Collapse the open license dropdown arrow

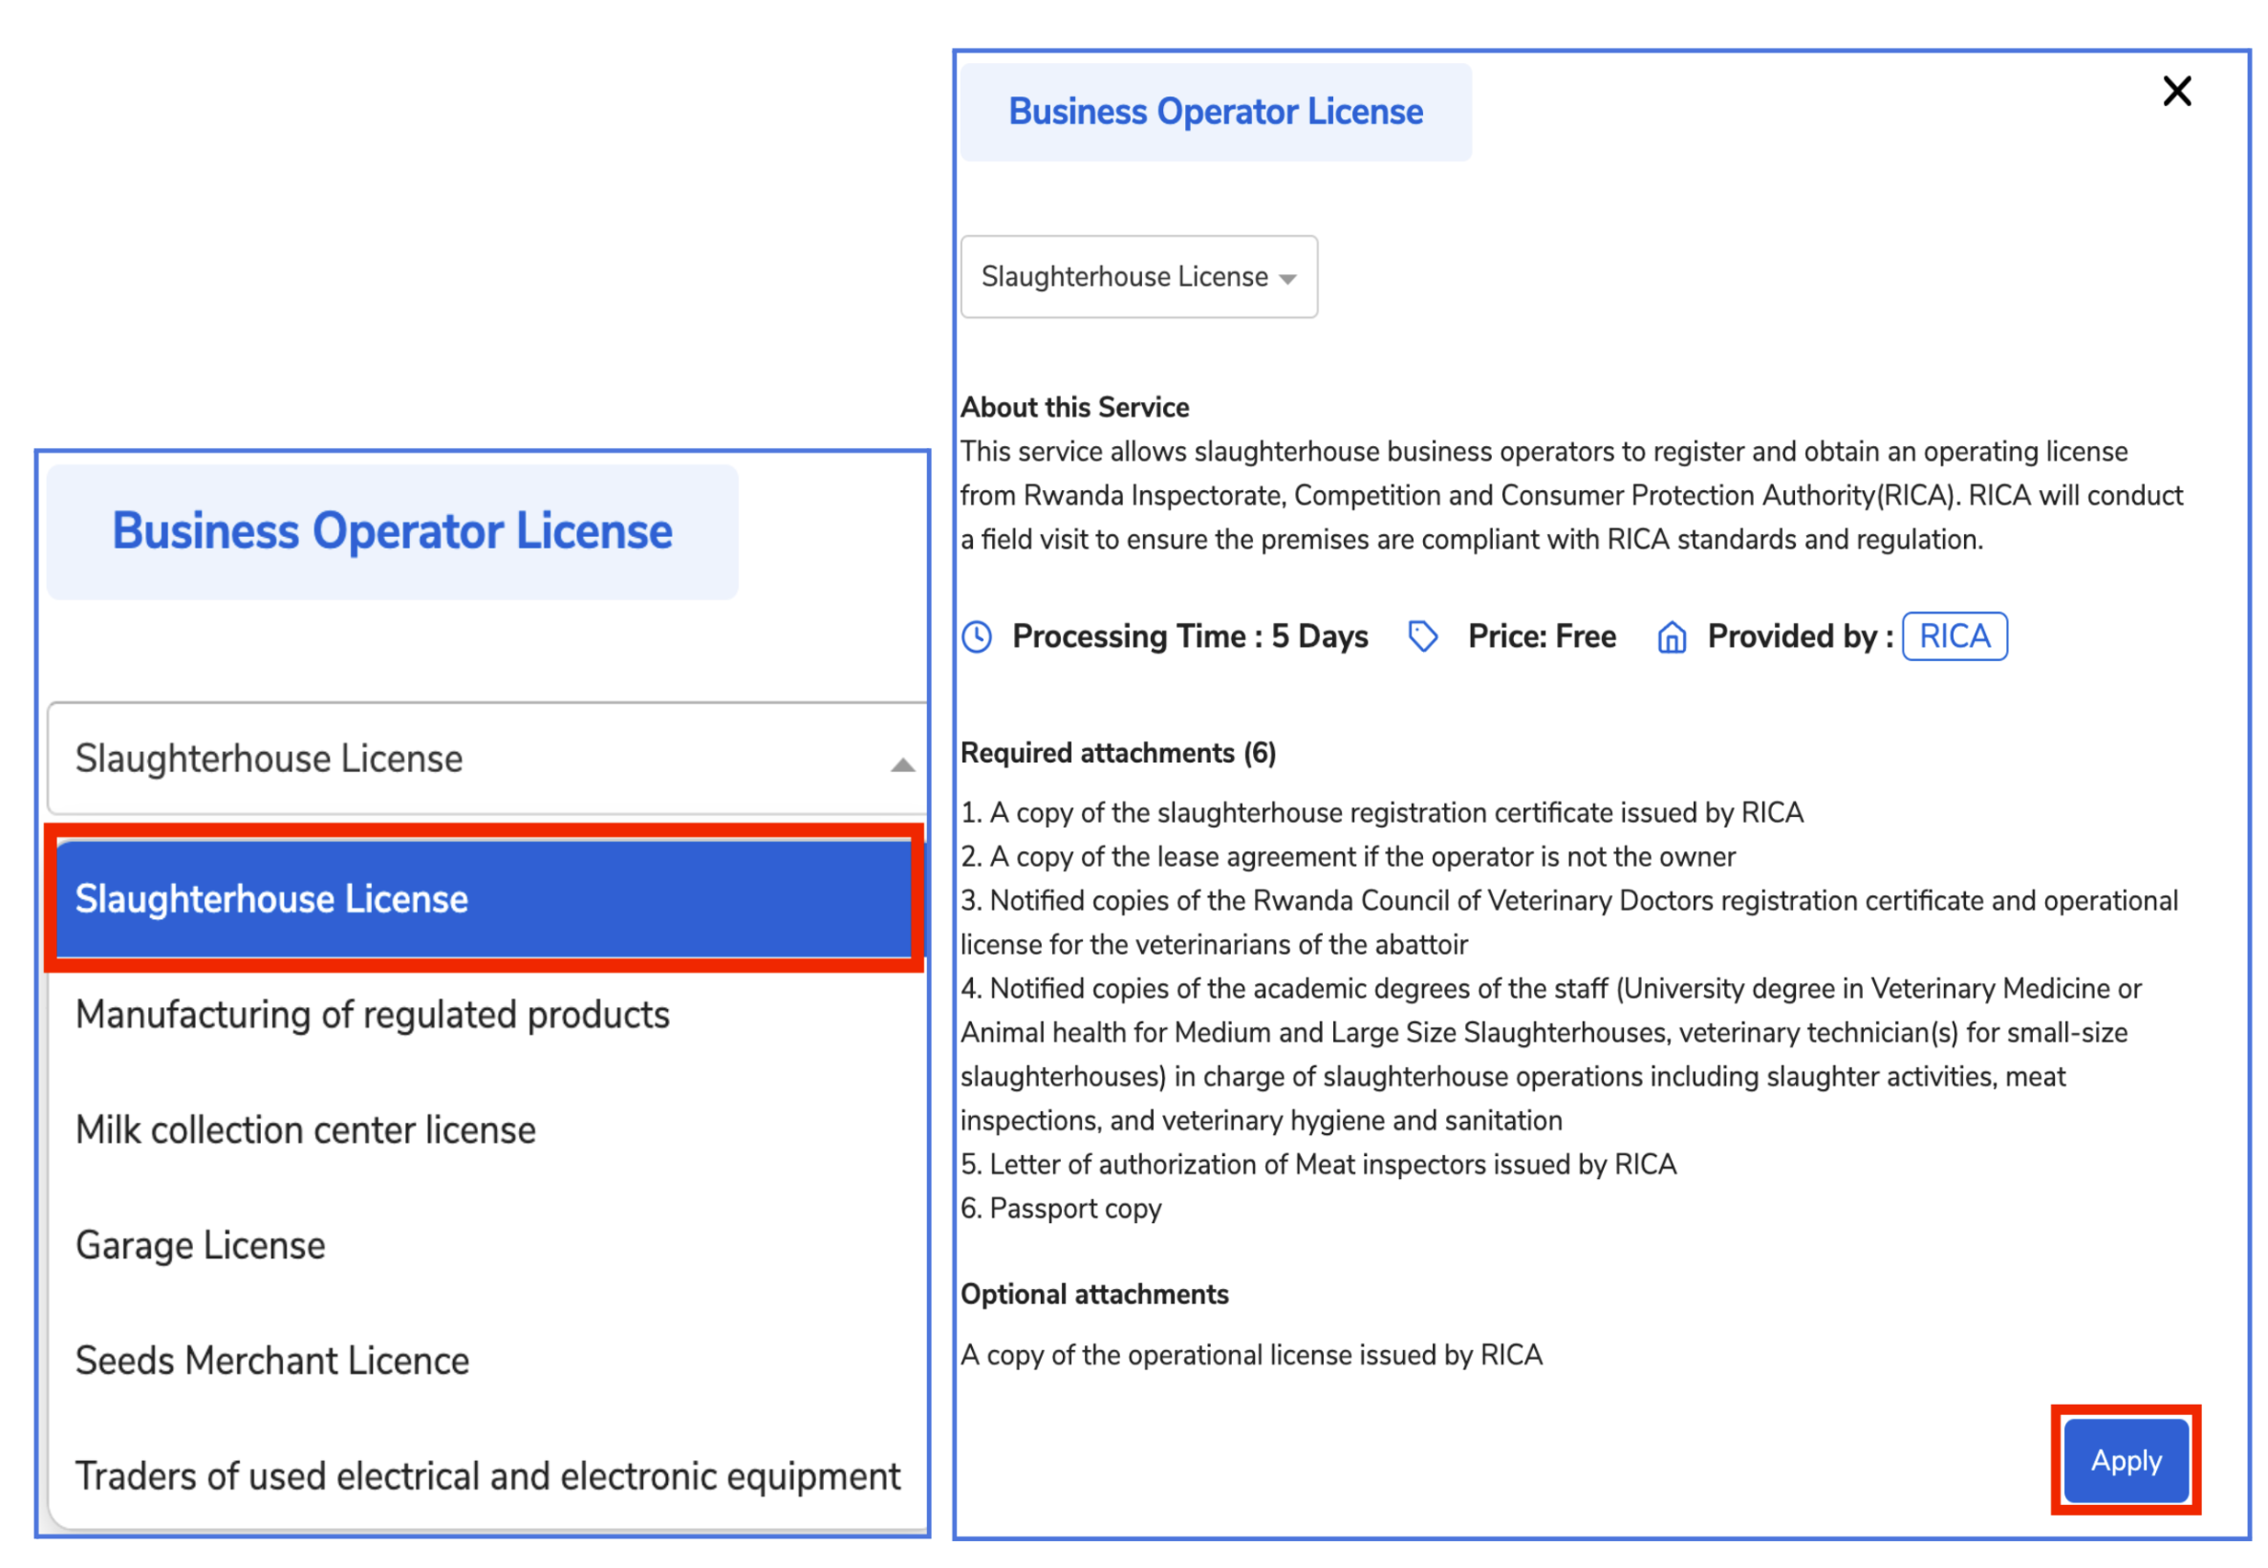[902, 764]
